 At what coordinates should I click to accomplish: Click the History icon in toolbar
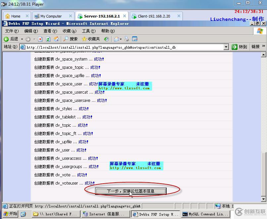106,39
